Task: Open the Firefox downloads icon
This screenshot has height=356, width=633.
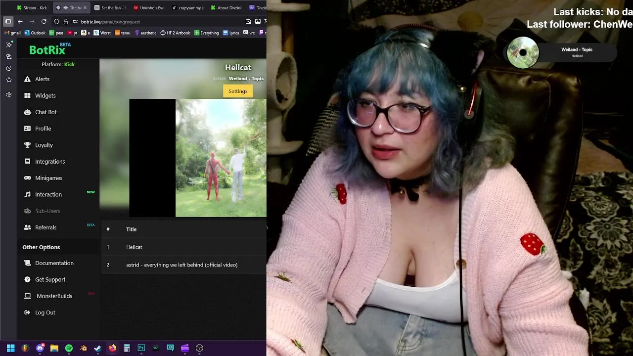Action: pyautogui.click(x=258, y=21)
